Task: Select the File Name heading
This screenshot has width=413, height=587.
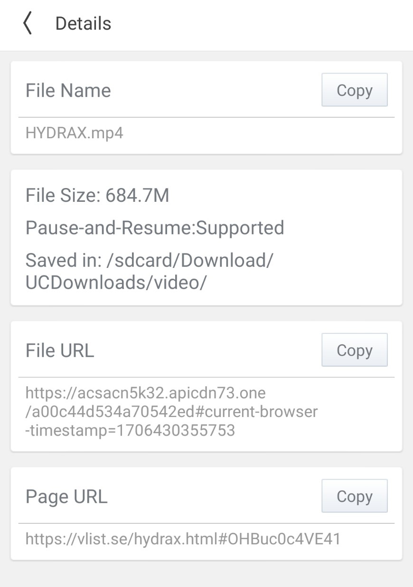Action: click(68, 90)
